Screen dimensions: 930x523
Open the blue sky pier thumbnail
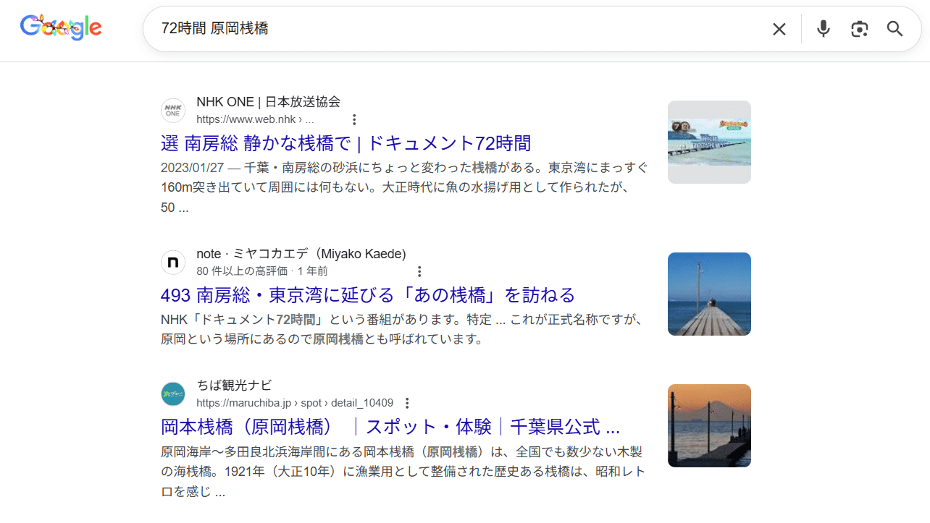point(709,294)
